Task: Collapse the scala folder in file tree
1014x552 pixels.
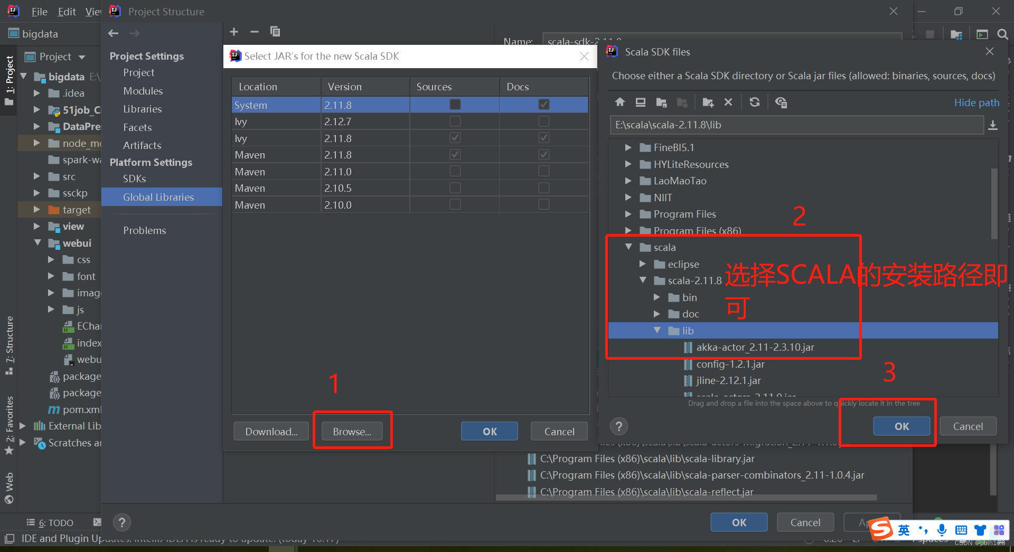Action: tap(628, 247)
